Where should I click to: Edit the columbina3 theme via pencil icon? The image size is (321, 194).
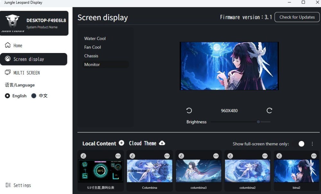pyautogui.click(x=181, y=156)
